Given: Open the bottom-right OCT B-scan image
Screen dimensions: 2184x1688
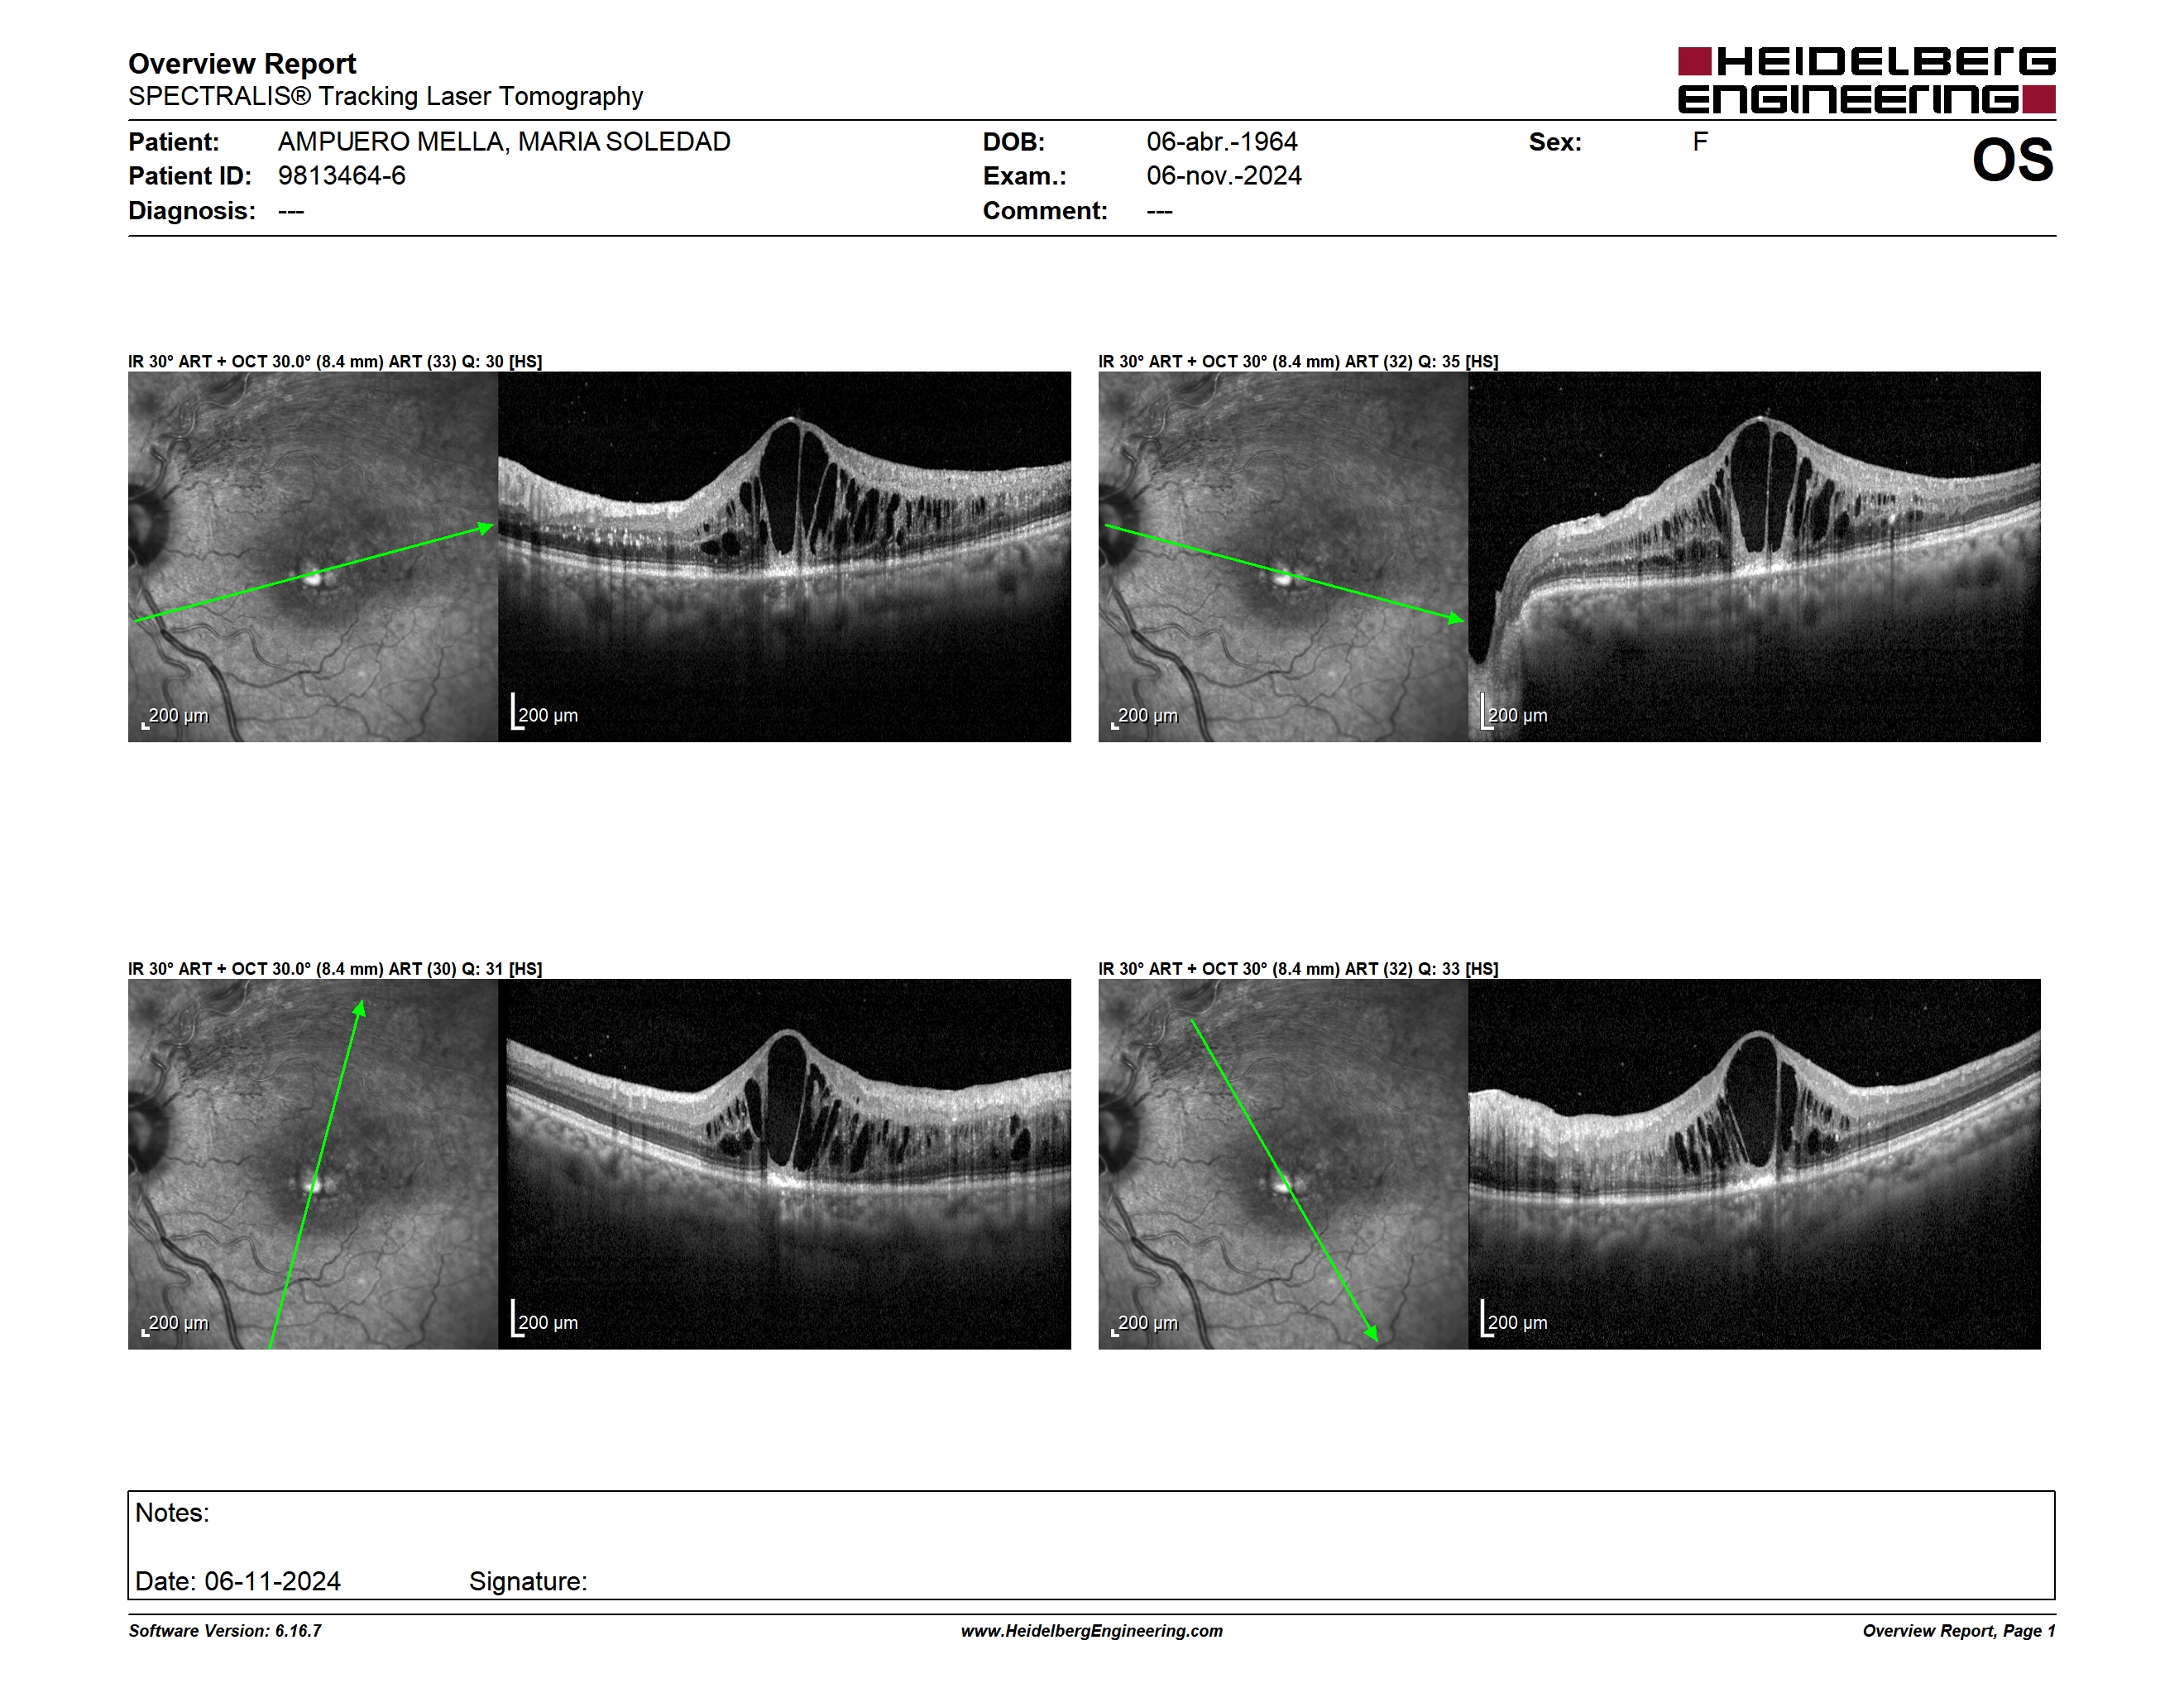Looking at the screenshot, I should (1754, 1164).
